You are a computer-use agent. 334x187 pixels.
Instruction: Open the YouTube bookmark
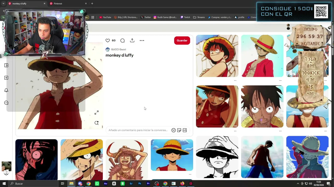pyautogui.click(x=105, y=17)
